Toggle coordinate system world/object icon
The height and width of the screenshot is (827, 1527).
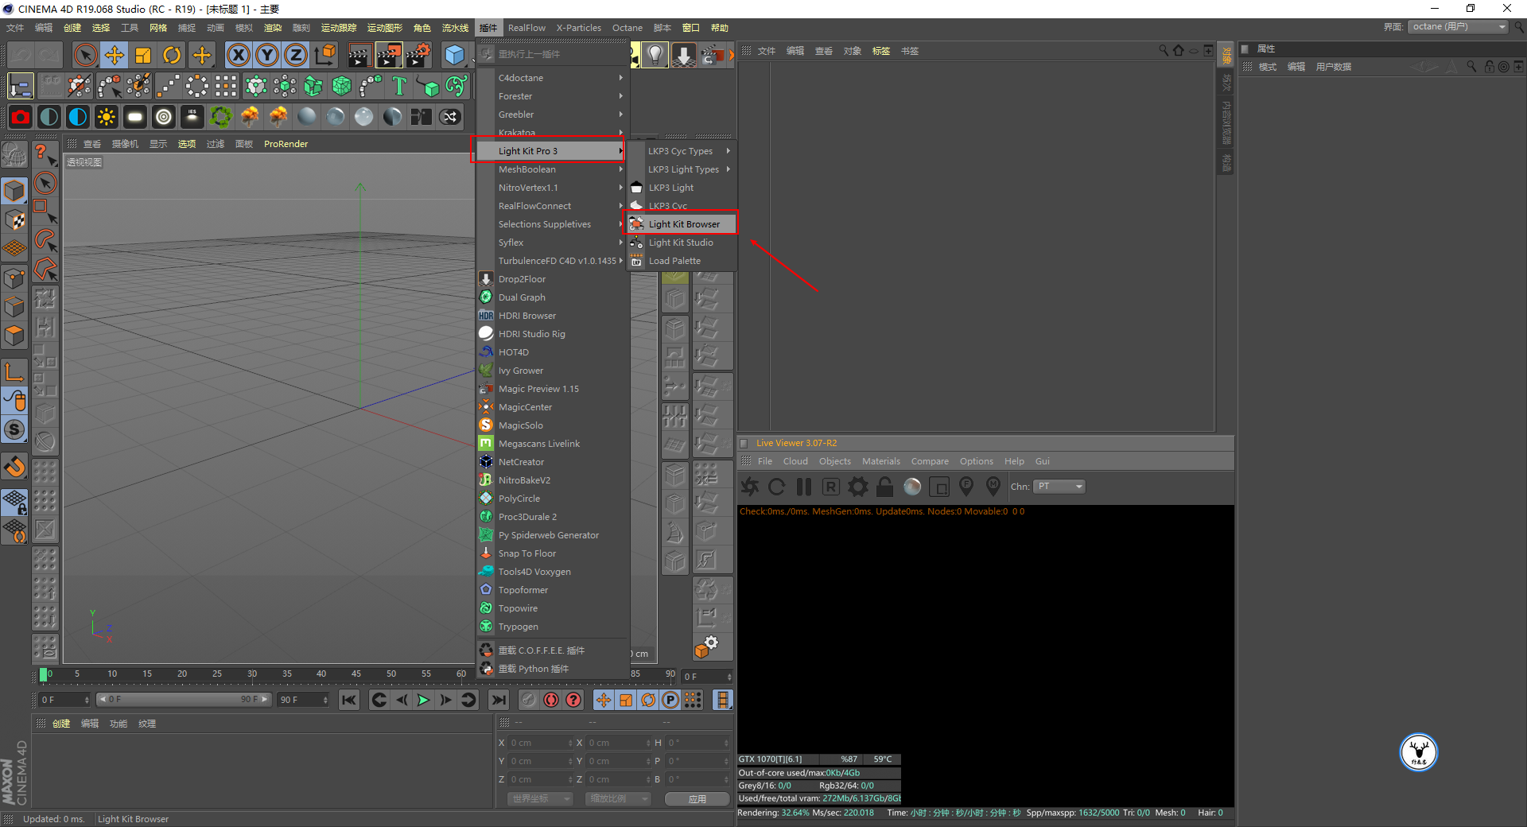324,55
